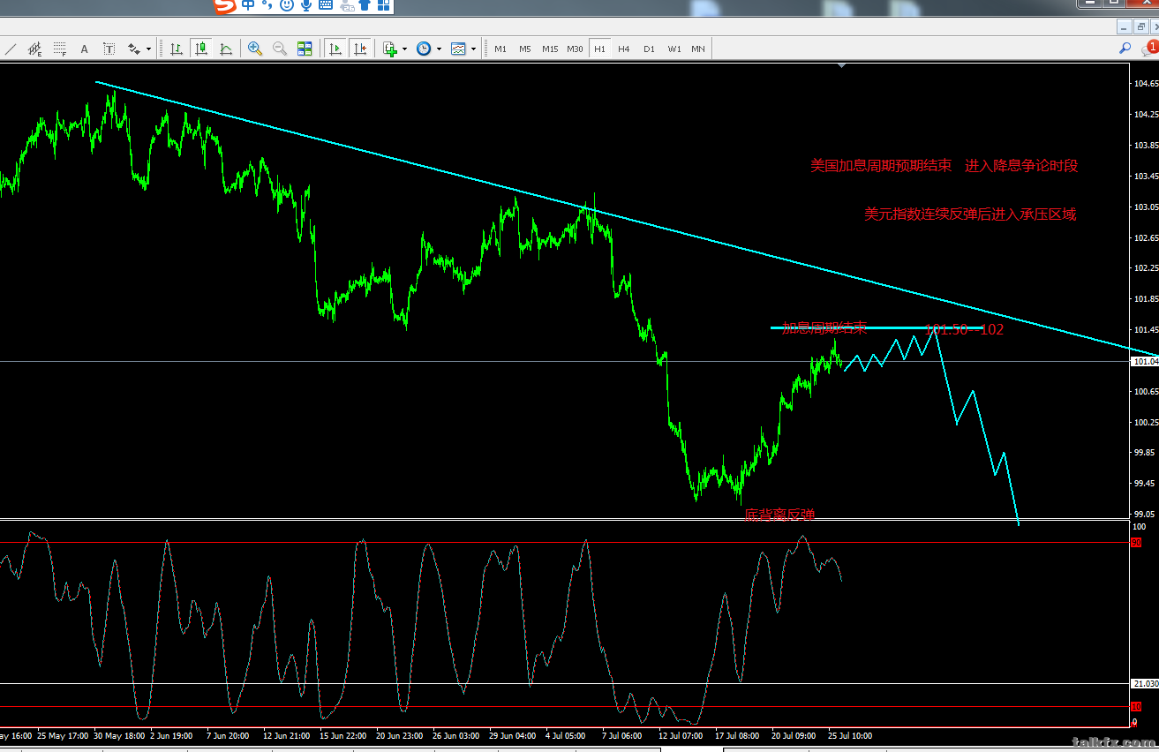
Task: Select the H4 timeframe button
Action: tap(624, 49)
